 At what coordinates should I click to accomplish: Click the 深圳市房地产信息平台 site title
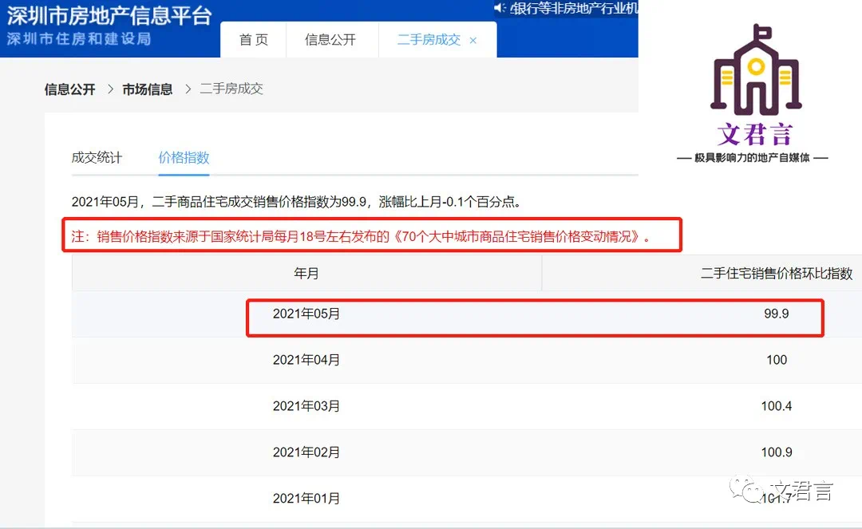click(109, 15)
